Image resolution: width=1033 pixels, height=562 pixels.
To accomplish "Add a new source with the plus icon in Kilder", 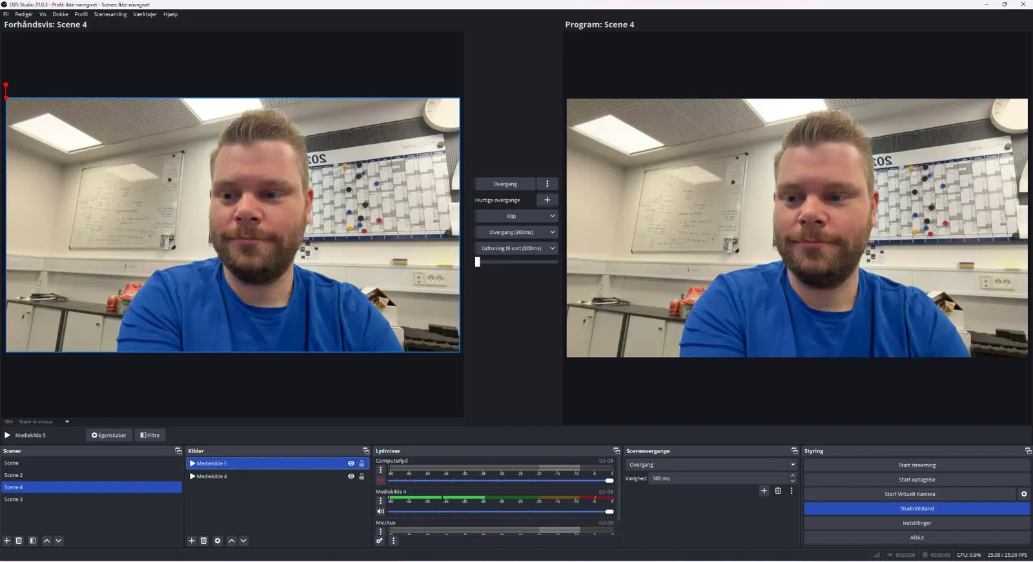I will click(192, 541).
